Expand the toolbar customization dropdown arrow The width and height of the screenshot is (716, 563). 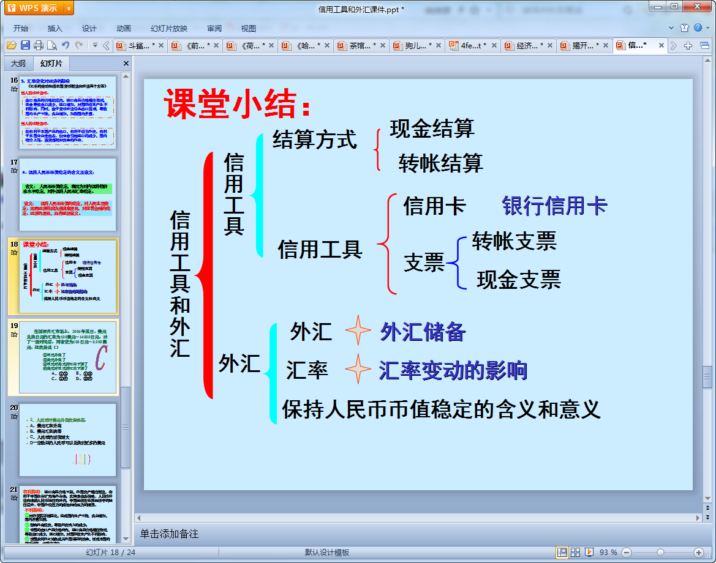95,45
